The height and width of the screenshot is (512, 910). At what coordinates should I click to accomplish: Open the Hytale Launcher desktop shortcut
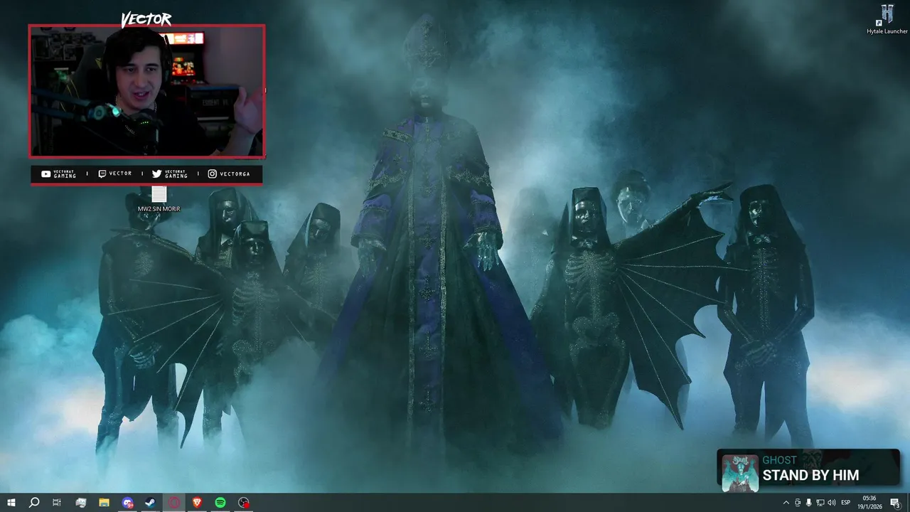click(887, 19)
